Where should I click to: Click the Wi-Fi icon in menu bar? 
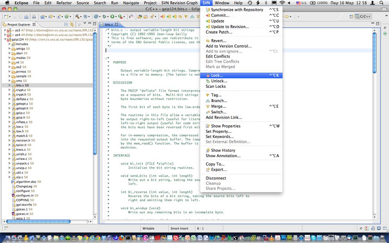point(282,3)
